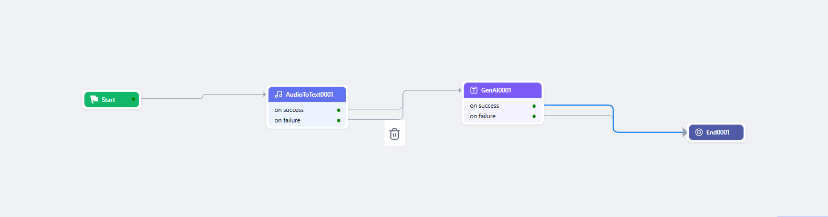Click the green flag Start icon
828x217 pixels.
point(95,99)
